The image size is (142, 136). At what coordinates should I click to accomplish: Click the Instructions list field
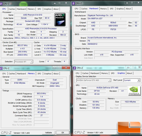click(x=41, y=38)
